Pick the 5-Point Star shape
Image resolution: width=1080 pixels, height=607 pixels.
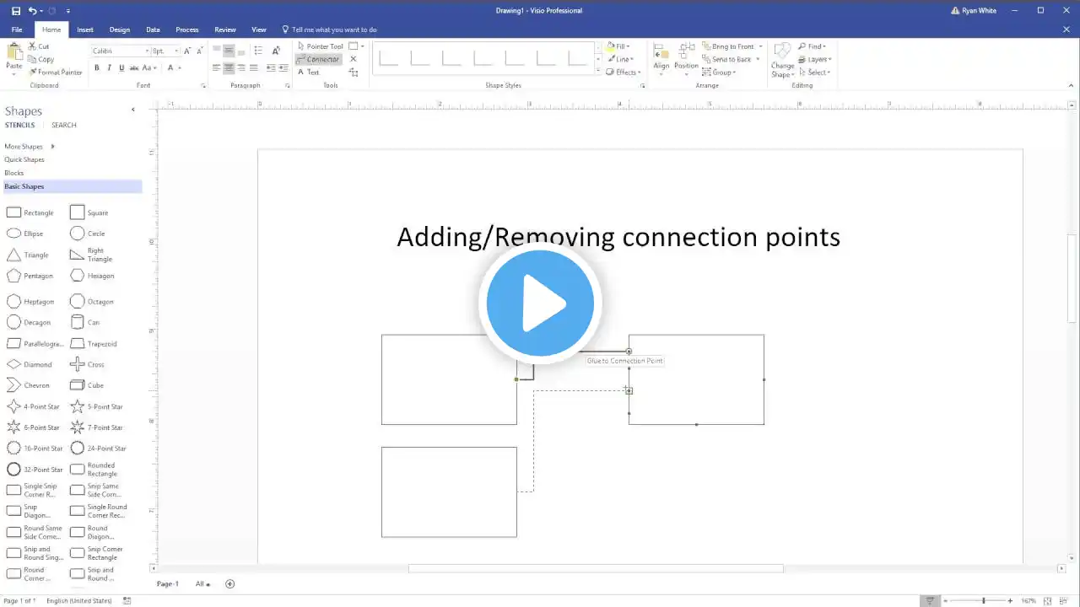(96, 406)
